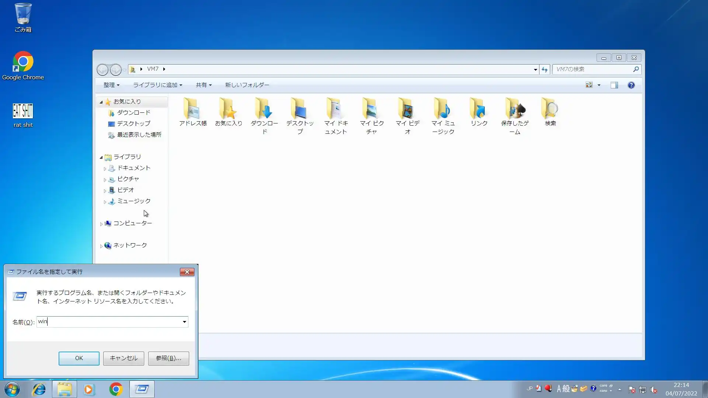The height and width of the screenshot is (398, 708).
Task: Open Windows Media Player taskbar icon
Action: 89,389
